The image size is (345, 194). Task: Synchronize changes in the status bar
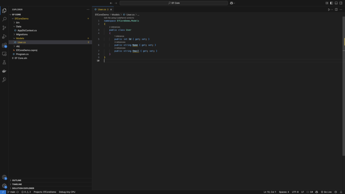tap(18, 192)
